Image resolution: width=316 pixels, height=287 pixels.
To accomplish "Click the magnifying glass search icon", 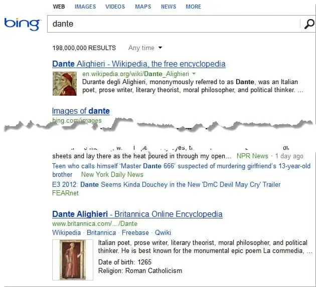I will (x=309, y=24).
